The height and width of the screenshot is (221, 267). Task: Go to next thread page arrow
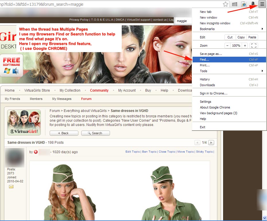(211, 143)
